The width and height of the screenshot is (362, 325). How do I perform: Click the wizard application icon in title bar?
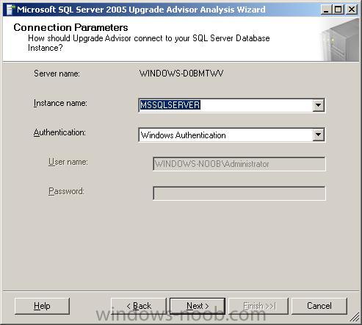10,10
